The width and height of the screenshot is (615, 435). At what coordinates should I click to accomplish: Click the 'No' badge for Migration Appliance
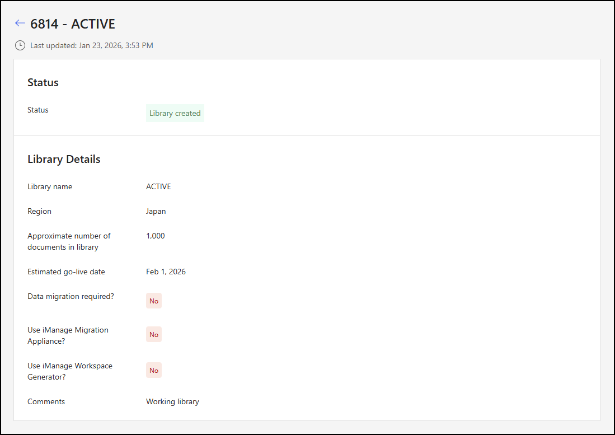(x=153, y=334)
